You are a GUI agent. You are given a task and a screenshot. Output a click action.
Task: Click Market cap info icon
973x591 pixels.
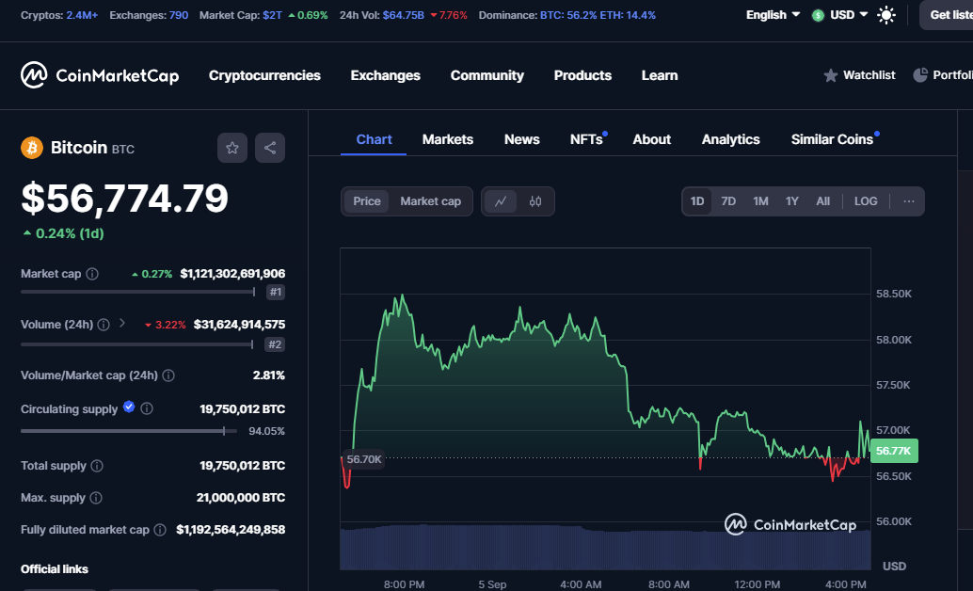coord(92,274)
